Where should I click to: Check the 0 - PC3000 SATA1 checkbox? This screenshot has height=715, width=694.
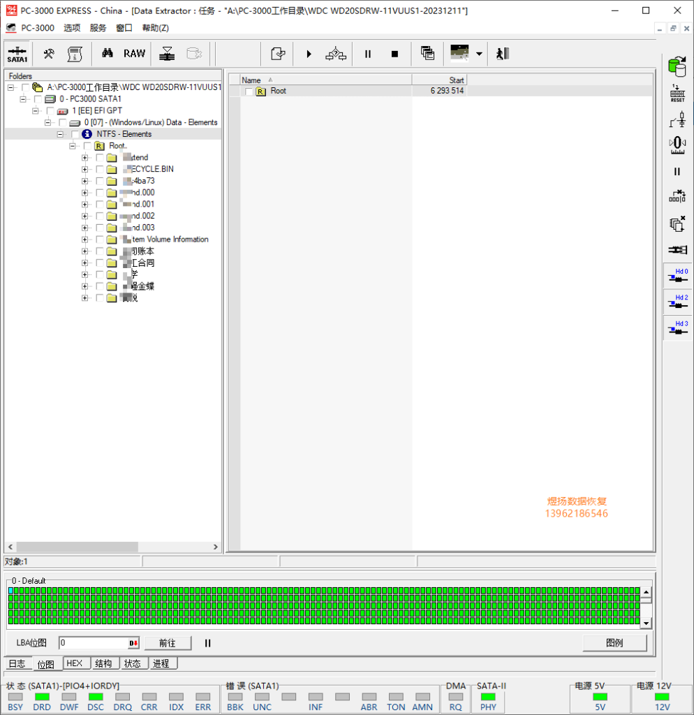tap(38, 99)
